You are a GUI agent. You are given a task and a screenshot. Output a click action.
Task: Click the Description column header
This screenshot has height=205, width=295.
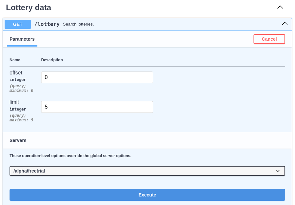pyautogui.click(x=52, y=60)
